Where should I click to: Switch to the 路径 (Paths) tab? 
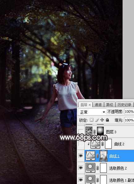pyautogui.click(x=109, y=105)
